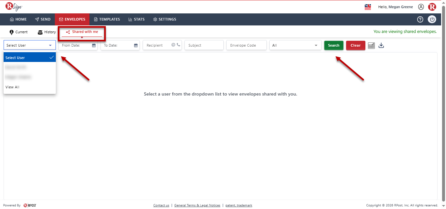Open the SEND menu

43,19
